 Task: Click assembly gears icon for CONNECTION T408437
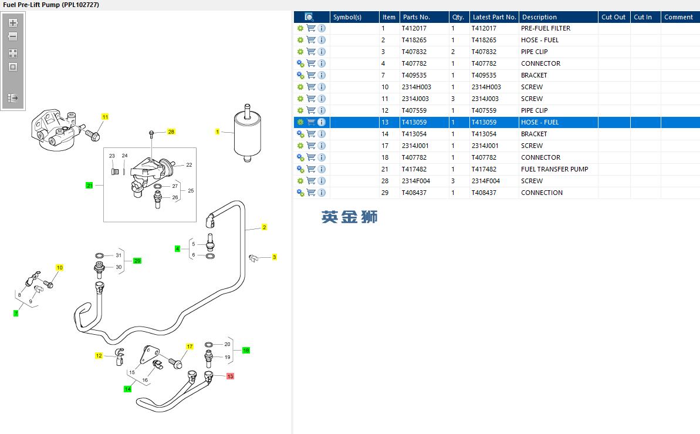tap(300, 193)
